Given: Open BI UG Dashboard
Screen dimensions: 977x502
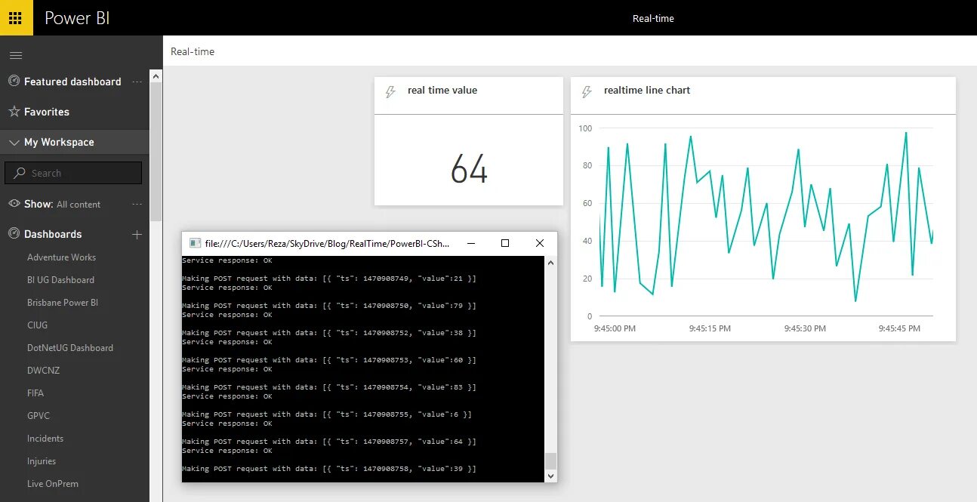Looking at the screenshot, I should (x=60, y=280).
